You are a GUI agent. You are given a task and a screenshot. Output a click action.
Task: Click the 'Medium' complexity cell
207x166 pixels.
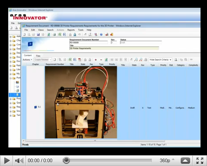(191, 108)
